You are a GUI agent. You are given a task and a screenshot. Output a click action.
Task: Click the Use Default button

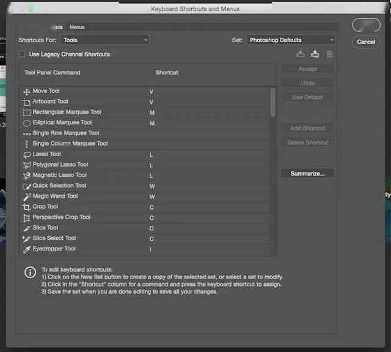click(x=308, y=97)
